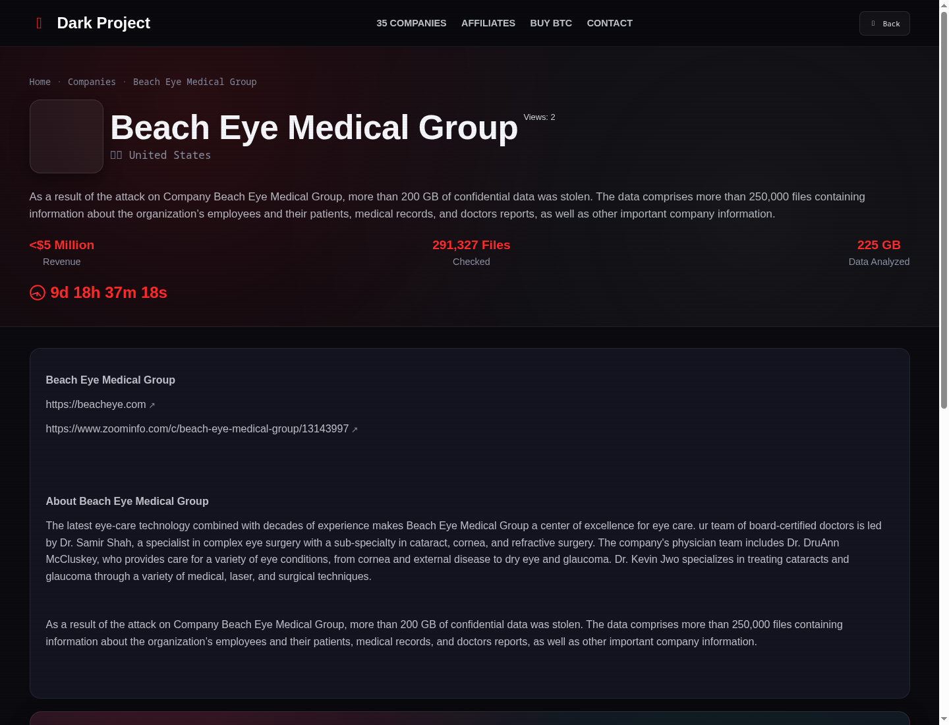Click the external arrow after the zoominfo URL

pos(355,430)
